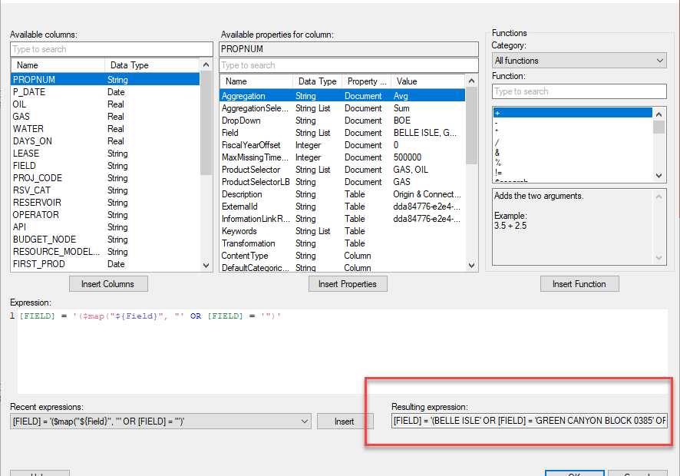Image resolution: width=680 pixels, height=476 pixels.
Task: Select the OPERATOR column row
Action: 105,215
